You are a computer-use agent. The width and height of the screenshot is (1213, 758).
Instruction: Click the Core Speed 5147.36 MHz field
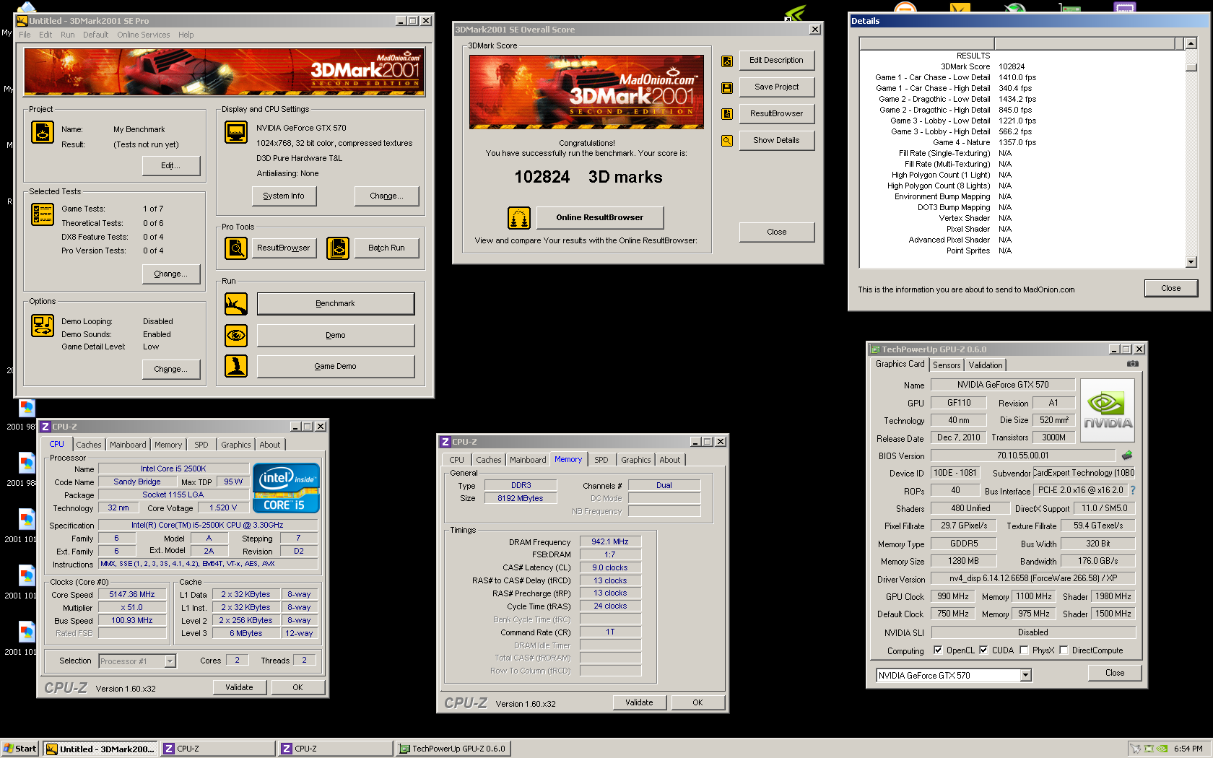132,595
